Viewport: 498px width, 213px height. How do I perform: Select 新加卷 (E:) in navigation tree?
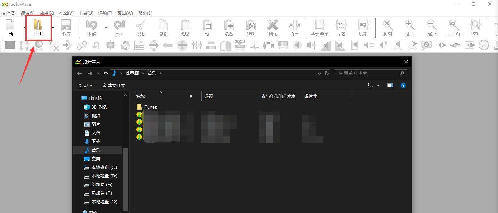pos(102,184)
